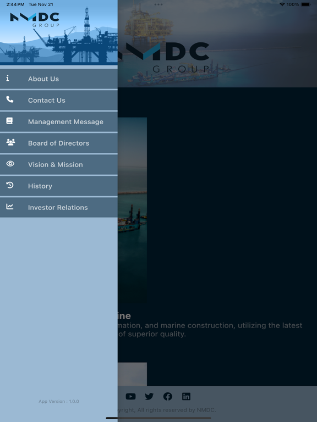Select Management Message in the drawer
The height and width of the screenshot is (422, 317).
[x=59, y=121]
